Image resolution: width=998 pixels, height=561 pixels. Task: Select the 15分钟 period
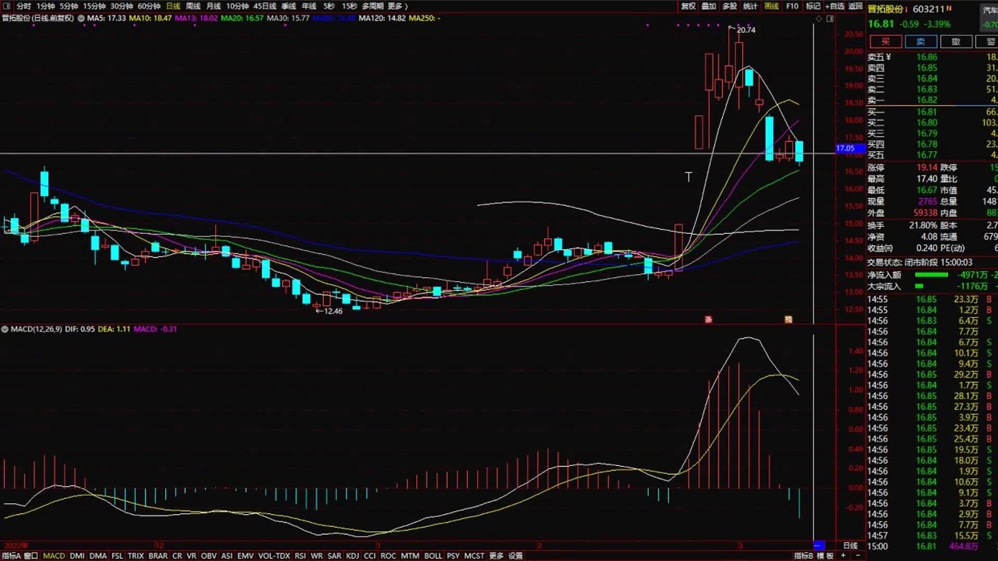[94, 6]
